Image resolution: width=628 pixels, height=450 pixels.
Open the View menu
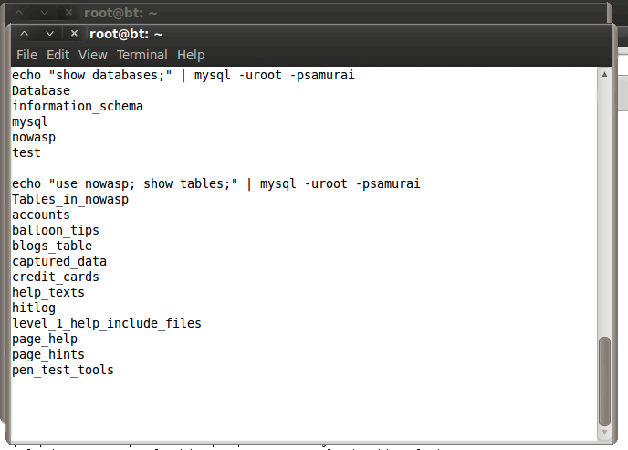(x=93, y=55)
